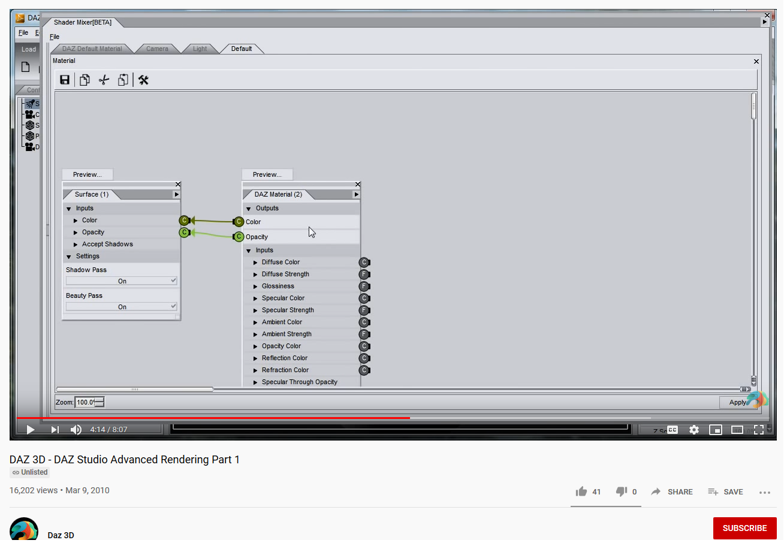Click the Zoom value stepper arrows
Viewport: 784px width, 543px height.
click(x=99, y=402)
